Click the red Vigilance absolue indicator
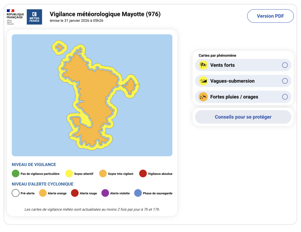Viewport: 301px width, 232px height. (x=143, y=173)
